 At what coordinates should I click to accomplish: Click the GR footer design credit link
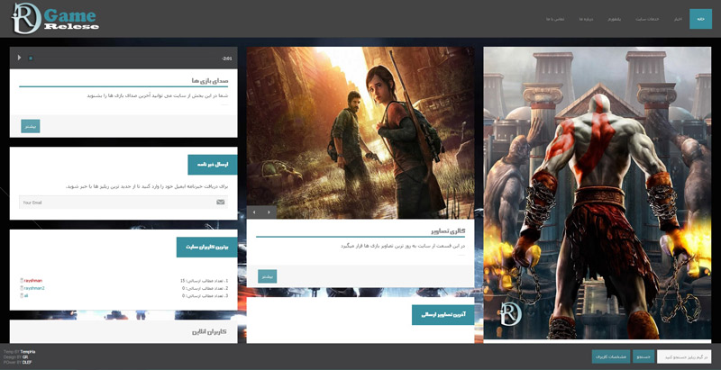pos(25,356)
